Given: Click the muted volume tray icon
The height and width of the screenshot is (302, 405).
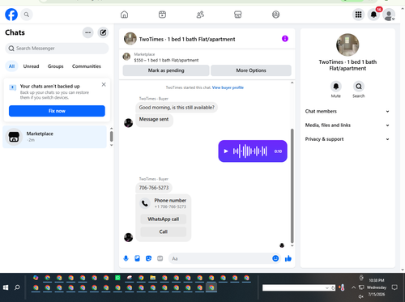Looking at the screenshot, I should point(361,296).
